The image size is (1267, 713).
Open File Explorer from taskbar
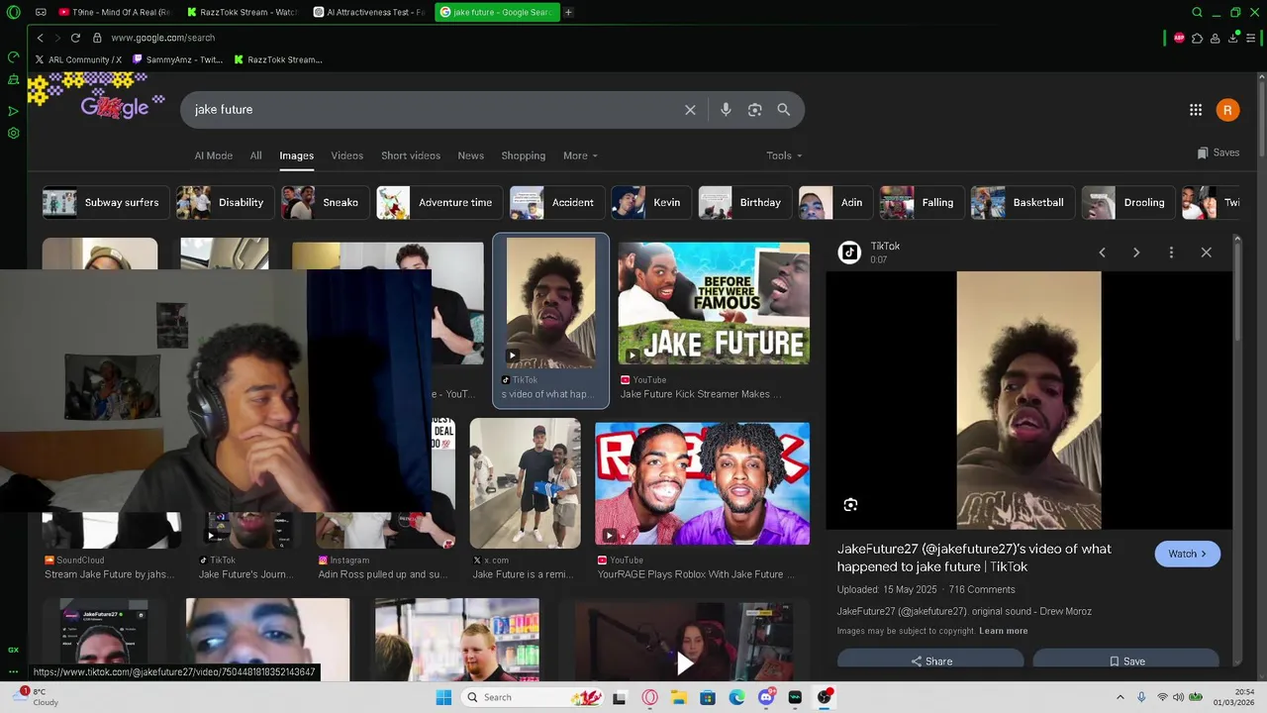[679, 697]
